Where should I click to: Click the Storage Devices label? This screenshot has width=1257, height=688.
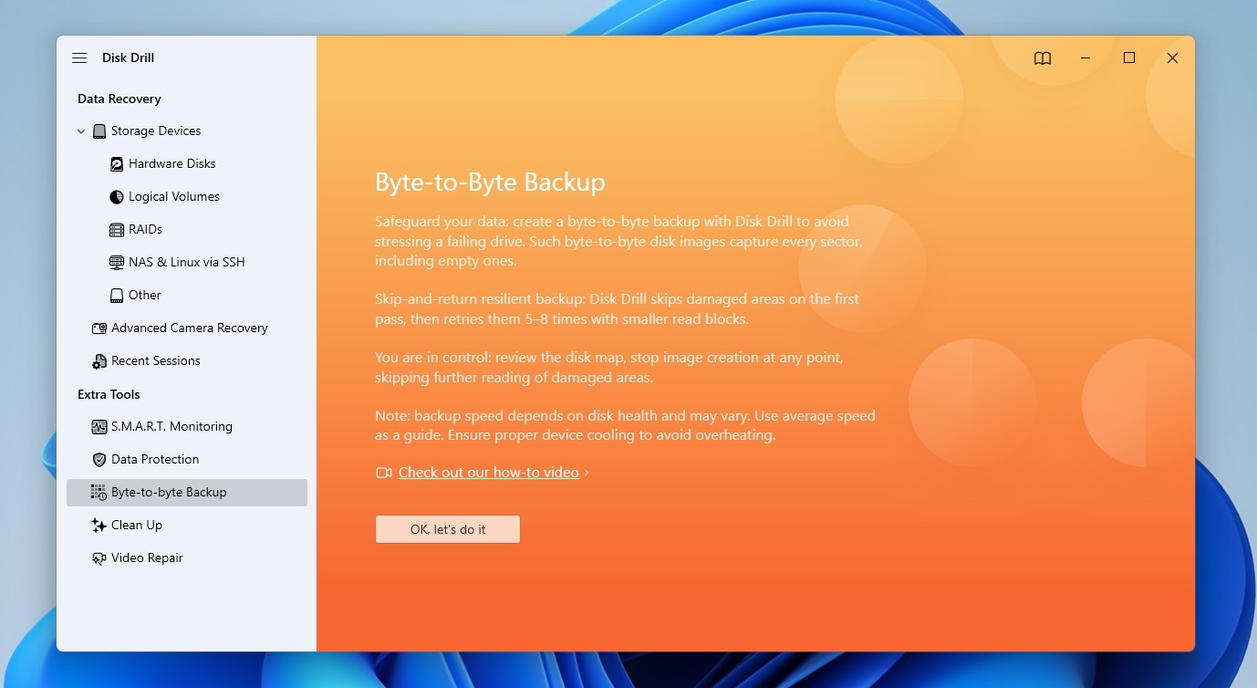point(156,131)
